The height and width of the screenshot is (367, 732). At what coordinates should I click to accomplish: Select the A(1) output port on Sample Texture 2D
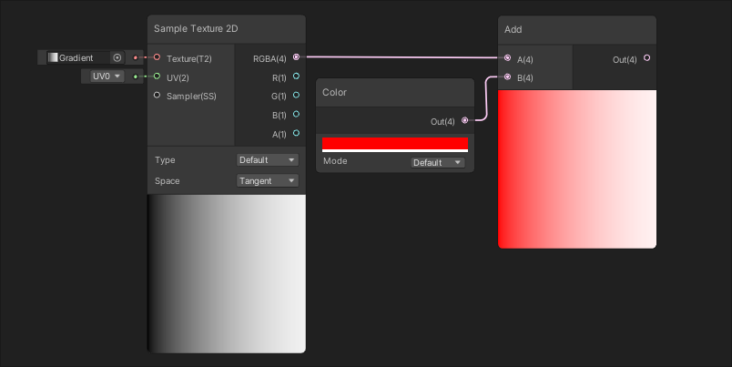pos(296,133)
